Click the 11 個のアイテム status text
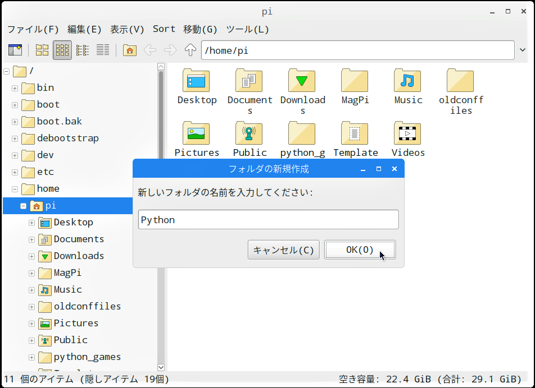 pos(87,379)
